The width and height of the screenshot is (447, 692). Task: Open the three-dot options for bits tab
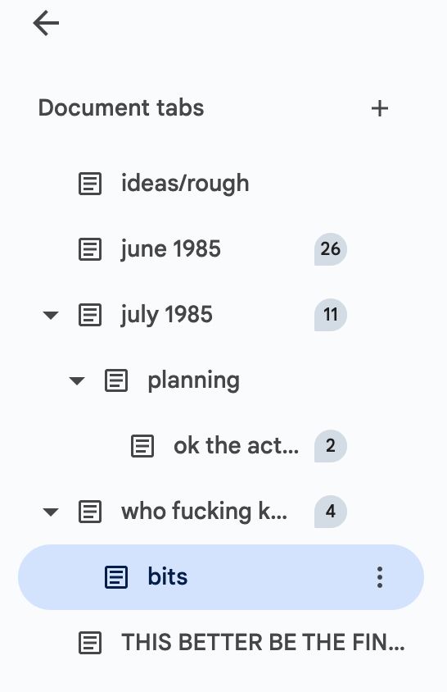pyautogui.click(x=380, y=577)
